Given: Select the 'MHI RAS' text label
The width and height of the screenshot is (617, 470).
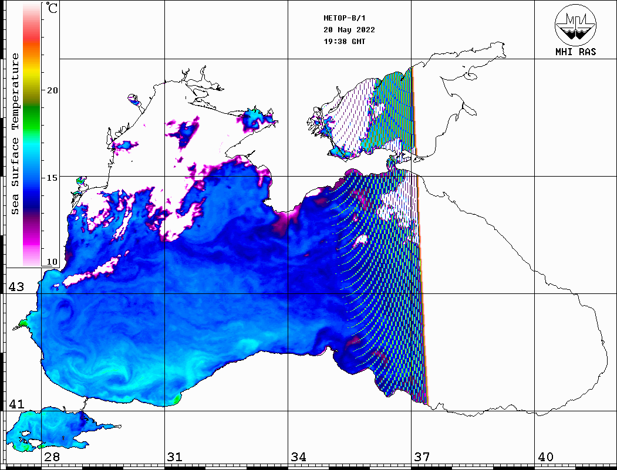Looking at the screenshot, I should click(576, 52).
